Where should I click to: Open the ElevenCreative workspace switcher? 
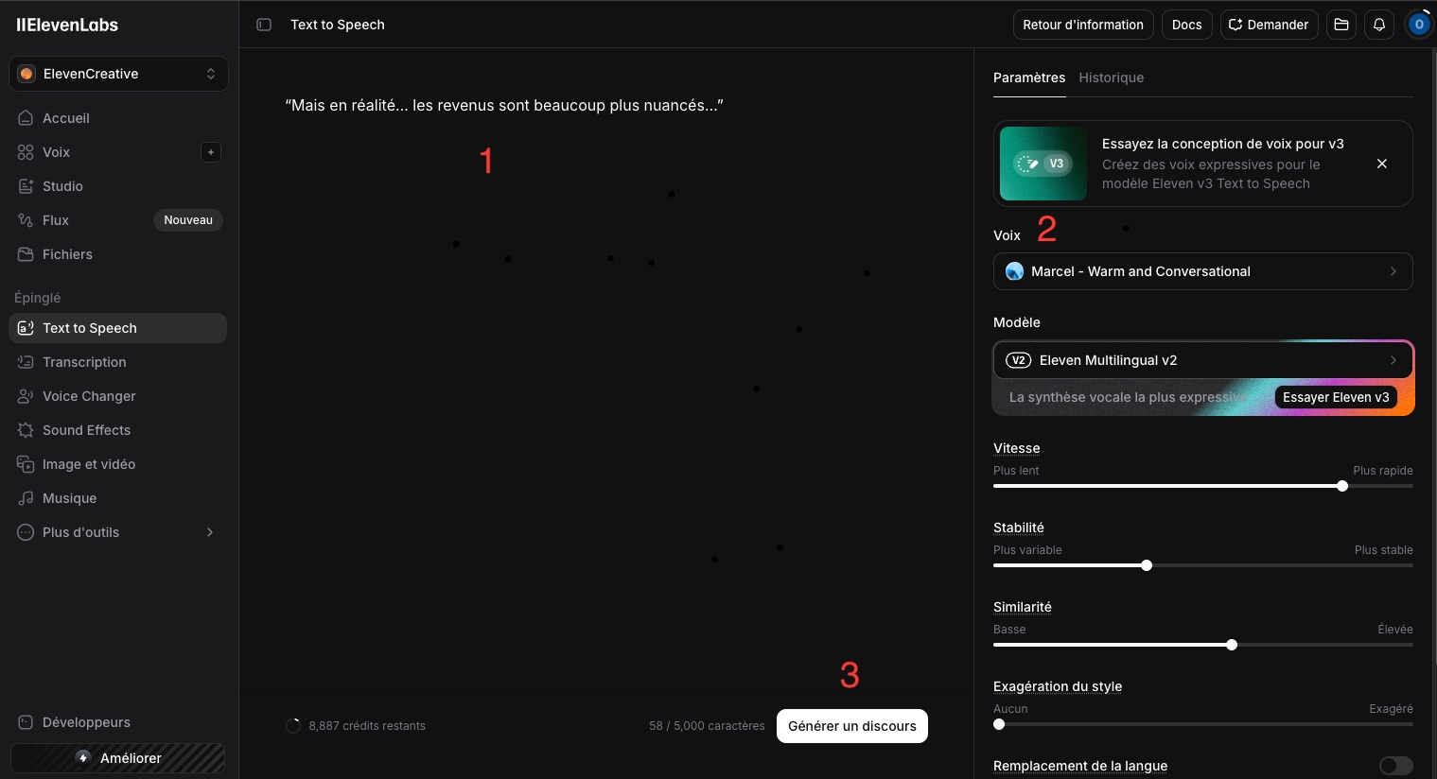click(118, 74)
